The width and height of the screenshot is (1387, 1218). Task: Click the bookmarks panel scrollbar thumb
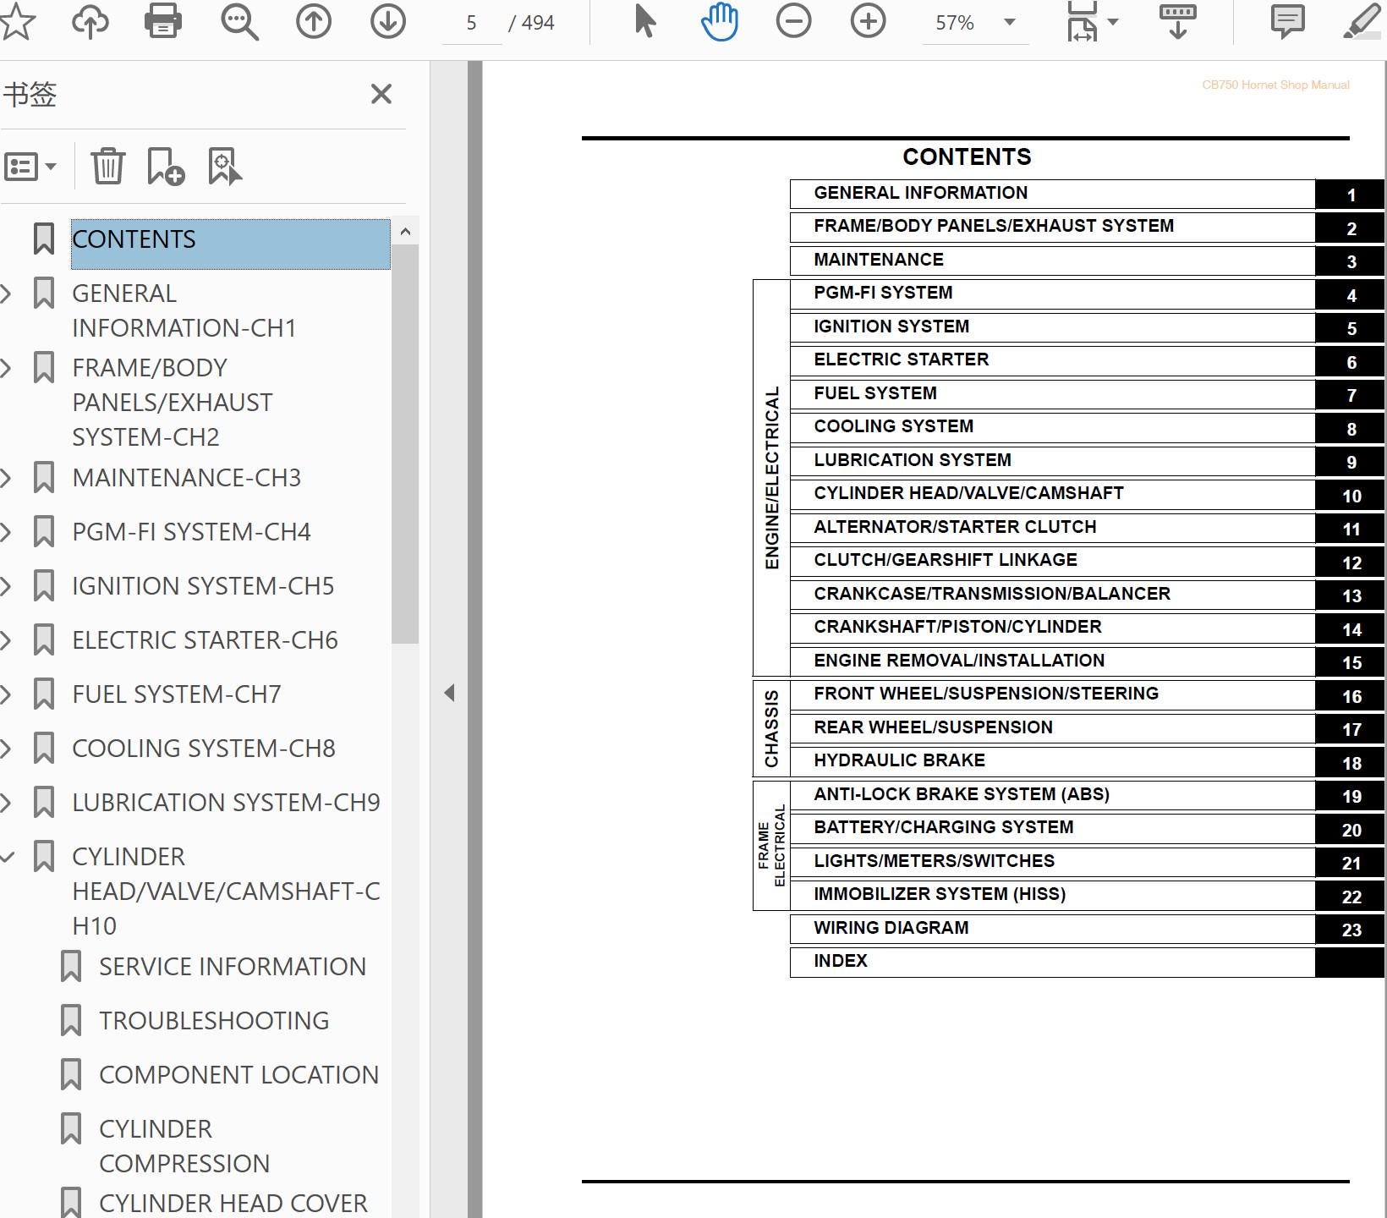coord(405,444)
